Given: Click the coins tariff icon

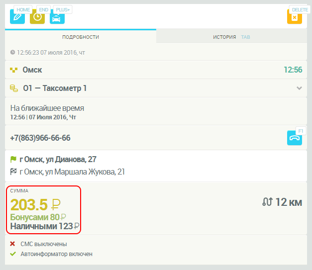Looking at the screenshot, I should 14,89.
